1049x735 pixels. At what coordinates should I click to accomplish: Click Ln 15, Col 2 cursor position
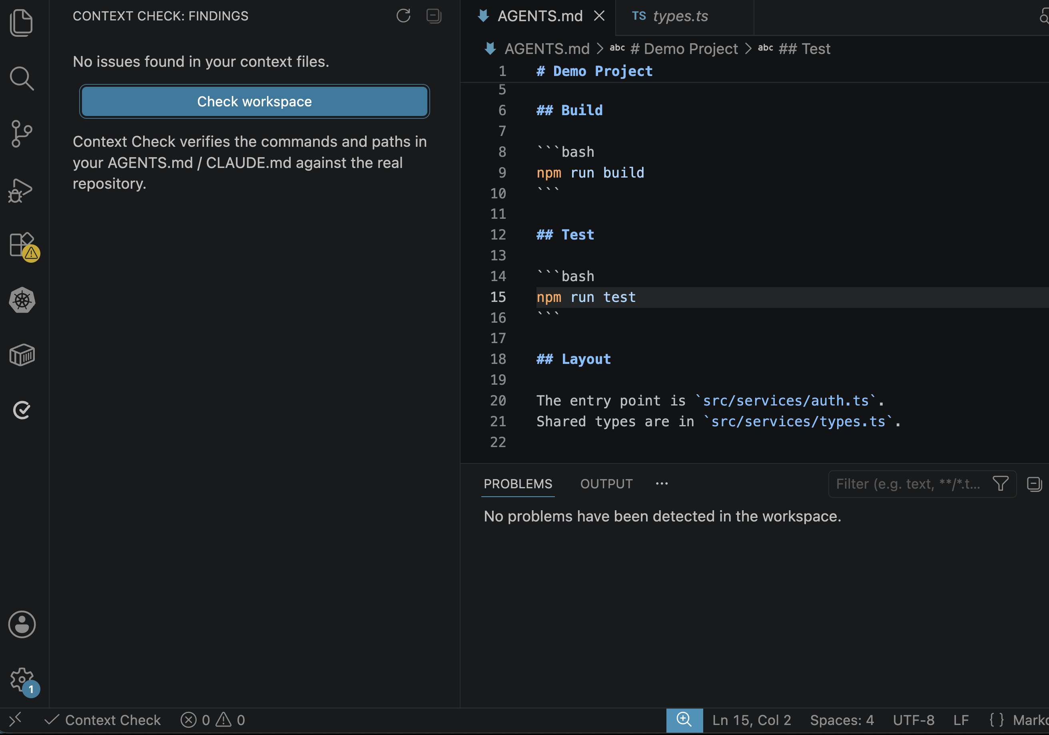(x=751, y=720)
